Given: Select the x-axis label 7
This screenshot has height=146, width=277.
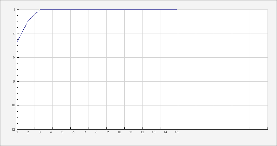Looking at the screenshot, I should (85, 132).
